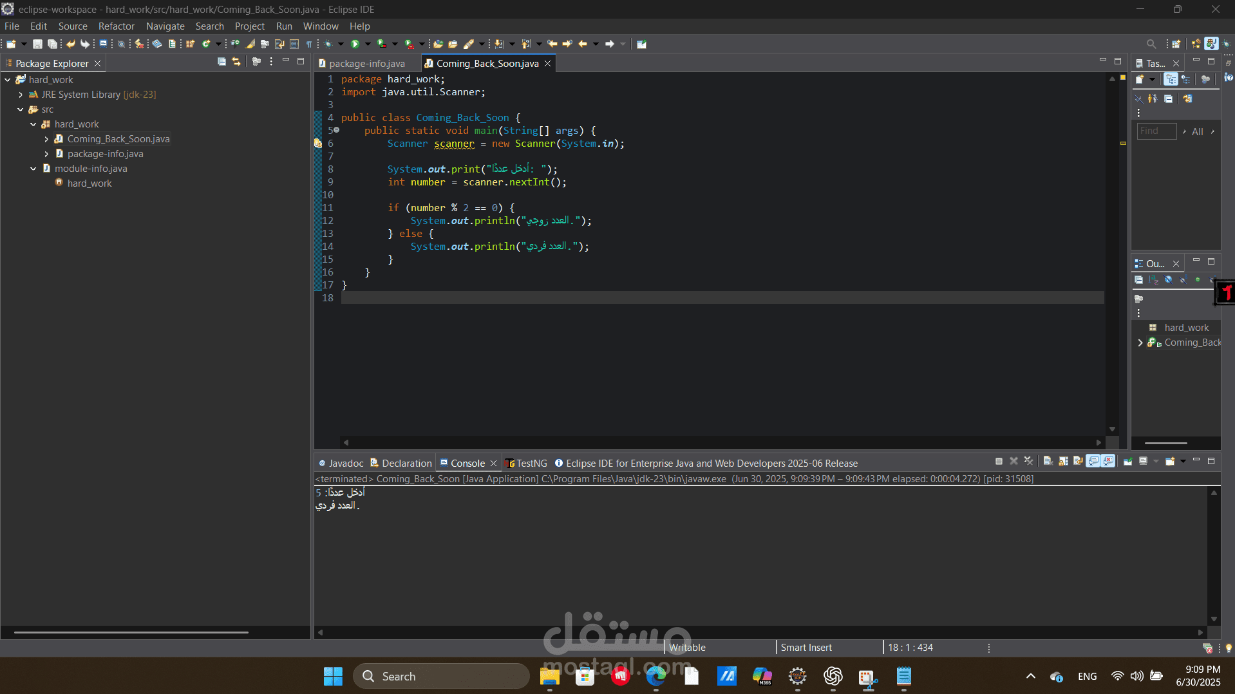
Task: Collapse the src folder node
Action: [21, 109]
